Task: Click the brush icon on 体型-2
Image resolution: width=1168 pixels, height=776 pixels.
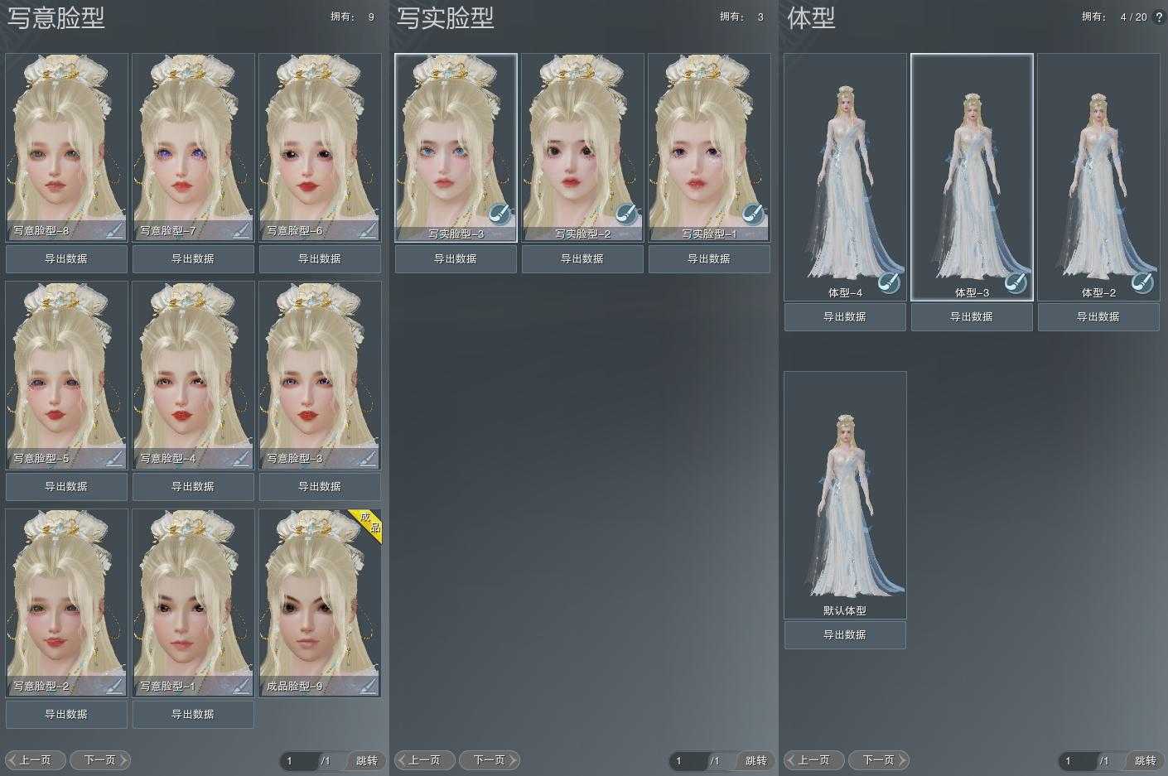Action: (x=1141, y=283)
